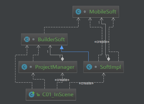Screen dimensions: 144x104
Task: Click the SoftImpl class icon
Action: (89, 67)
